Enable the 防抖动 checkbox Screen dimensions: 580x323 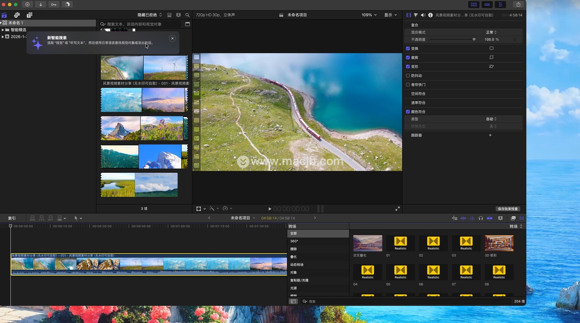pyautogui.click(x=408, y=76)
